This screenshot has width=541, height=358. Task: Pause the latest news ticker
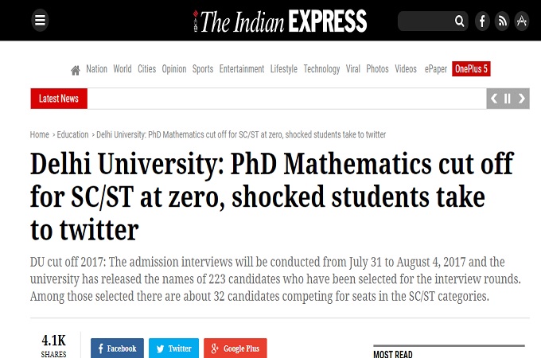508,99
